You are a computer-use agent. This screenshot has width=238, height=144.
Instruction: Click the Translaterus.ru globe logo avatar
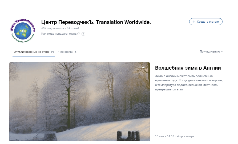point(23,31)
